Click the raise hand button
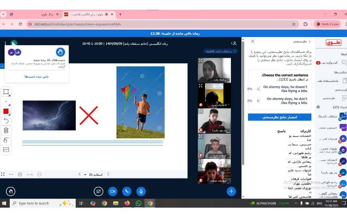Viewport: 347px width, 222px height. (11, 191)
